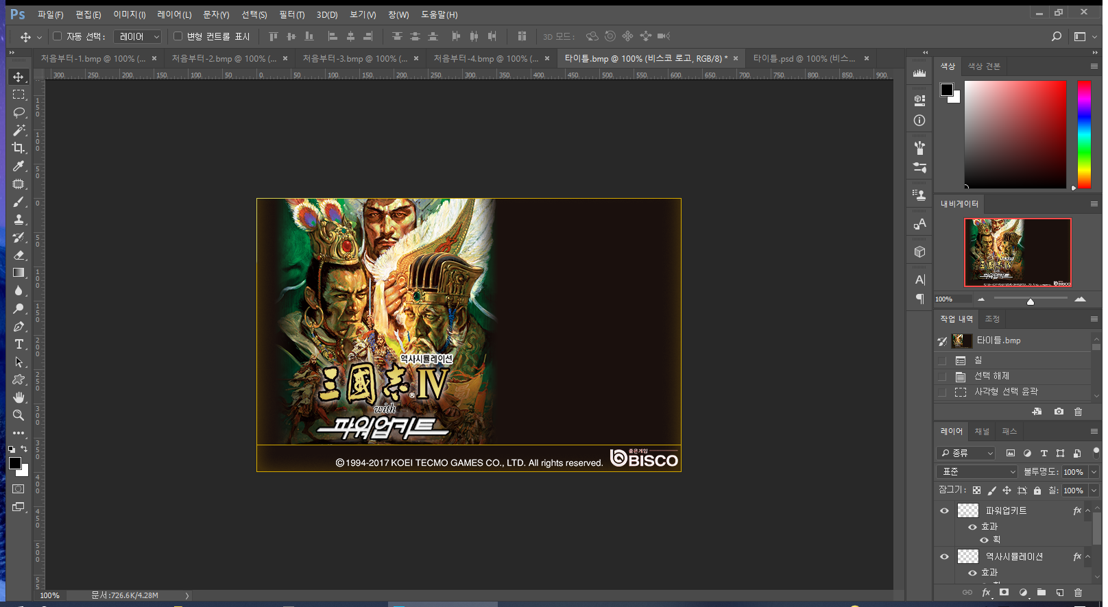This screenshot has height=607, width=1108.
Task: Open the 레이어(L) menu
Action: coord(174,14)
